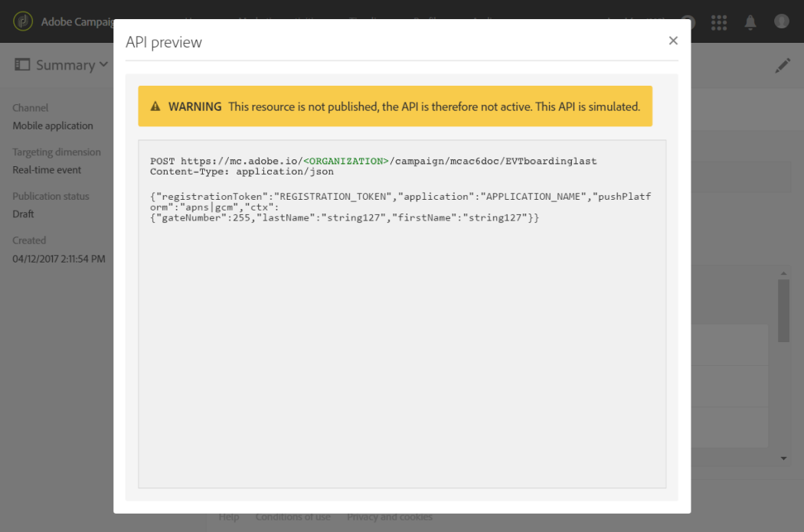Click the green ORGANIZATION placeholder
The image size is (804, 532).
(x=346, y=161)
